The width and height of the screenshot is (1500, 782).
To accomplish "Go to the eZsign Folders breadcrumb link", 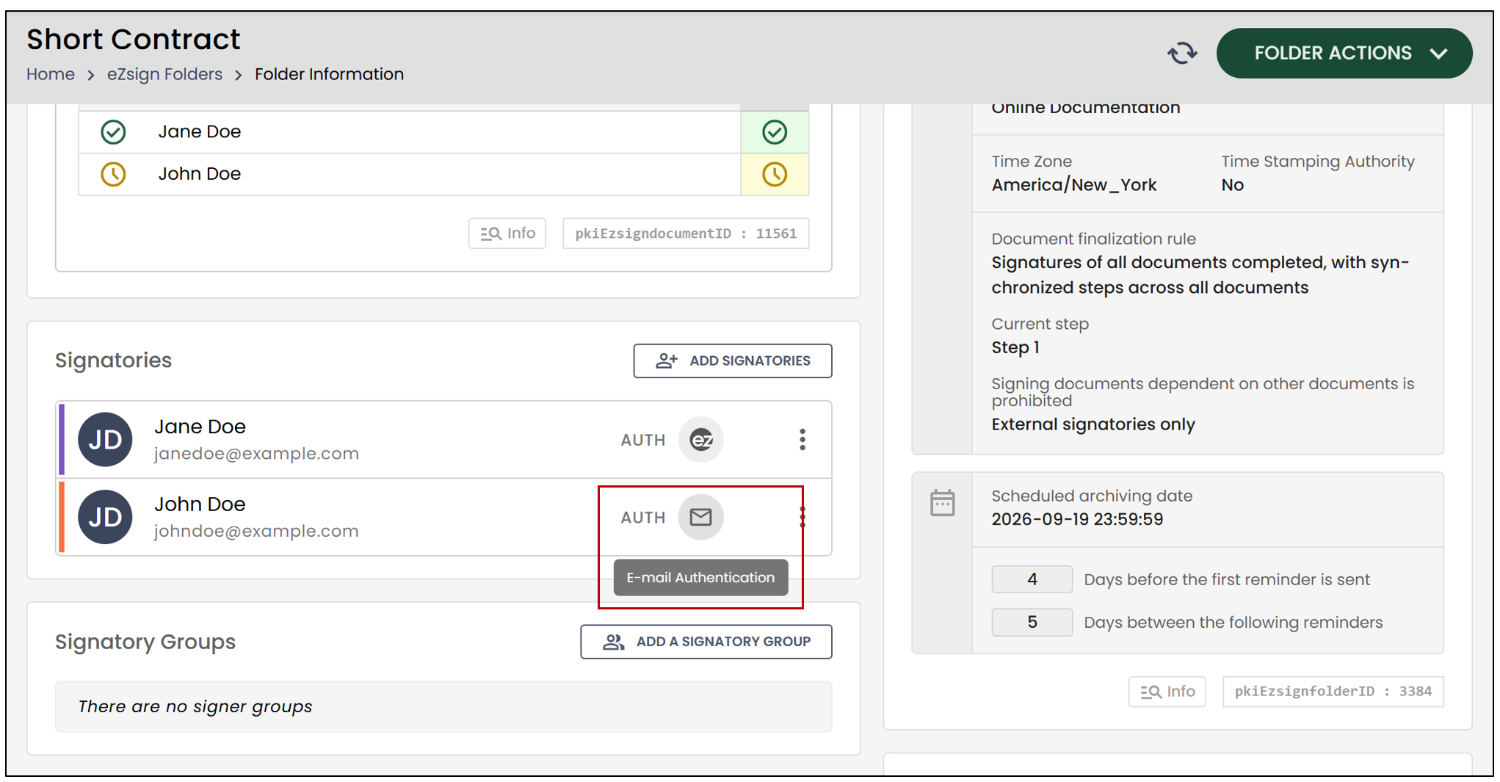I will [164, 74].
